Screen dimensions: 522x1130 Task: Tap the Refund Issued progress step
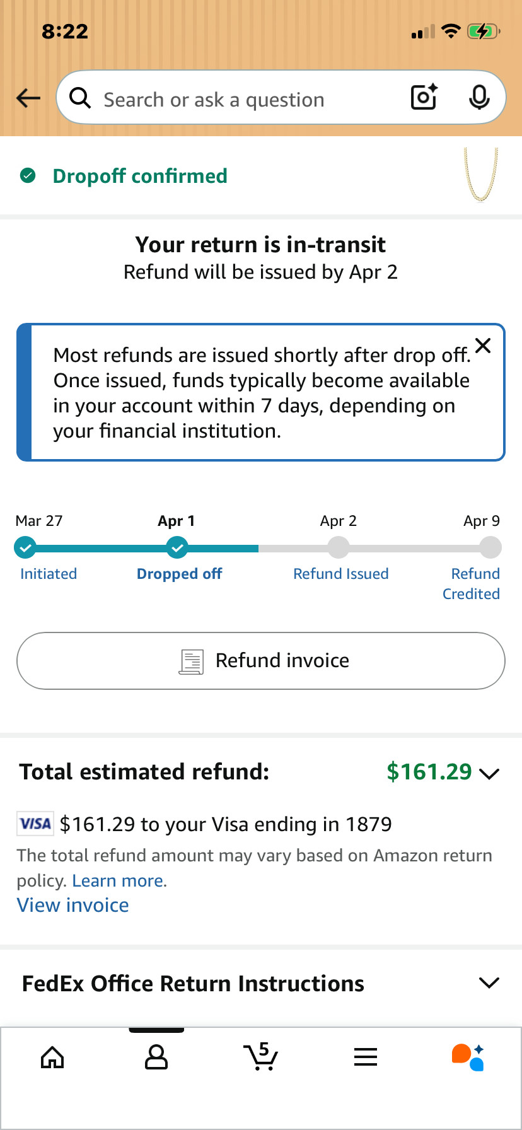point(339,547)
